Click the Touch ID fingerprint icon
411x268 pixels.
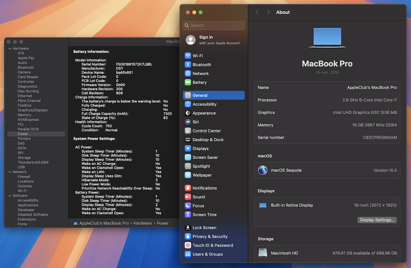(x=188, y=245)
